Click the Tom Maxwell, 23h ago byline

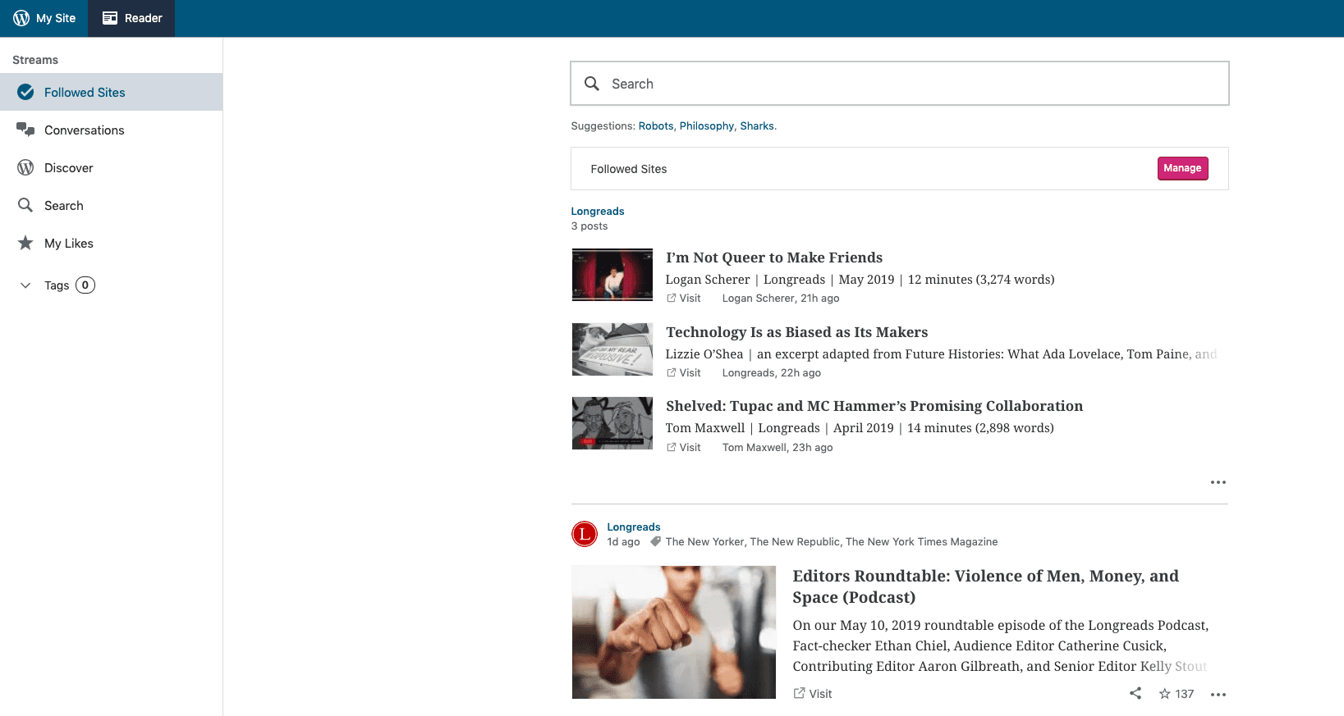[778, 448]
